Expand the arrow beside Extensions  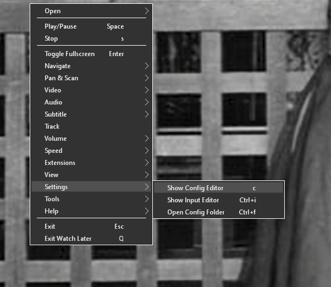[147, 163]
